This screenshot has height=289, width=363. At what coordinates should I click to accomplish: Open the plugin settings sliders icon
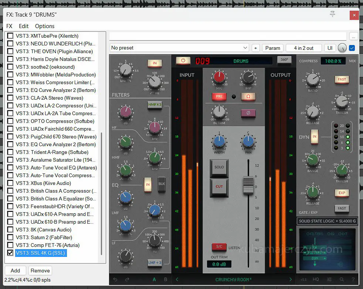point(329,279)
